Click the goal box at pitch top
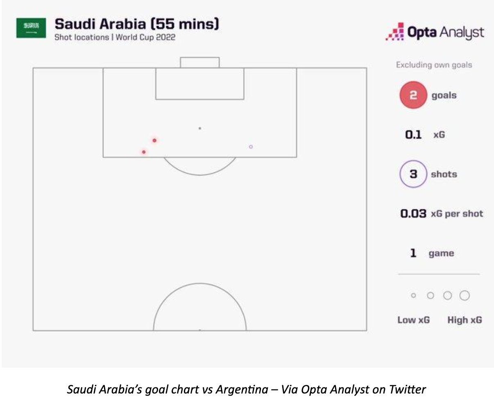This screenshot has width=494, height=407. click(x=200, y=63)
